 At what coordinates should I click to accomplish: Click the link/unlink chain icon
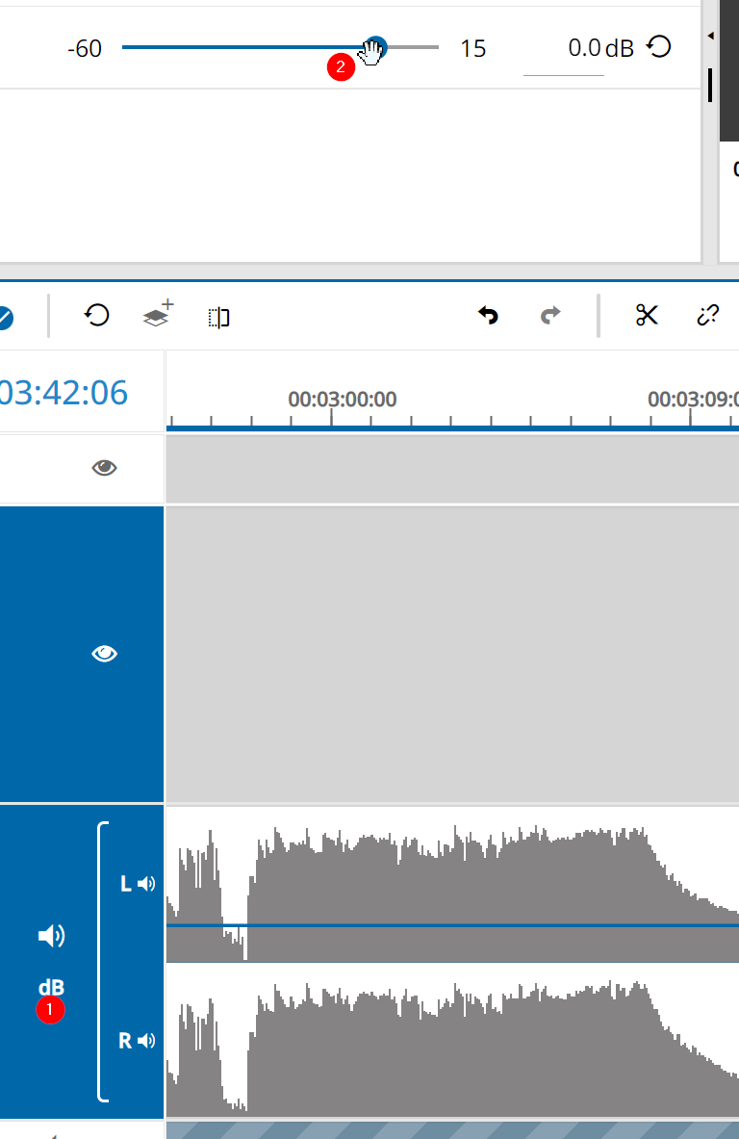(708, 315)
